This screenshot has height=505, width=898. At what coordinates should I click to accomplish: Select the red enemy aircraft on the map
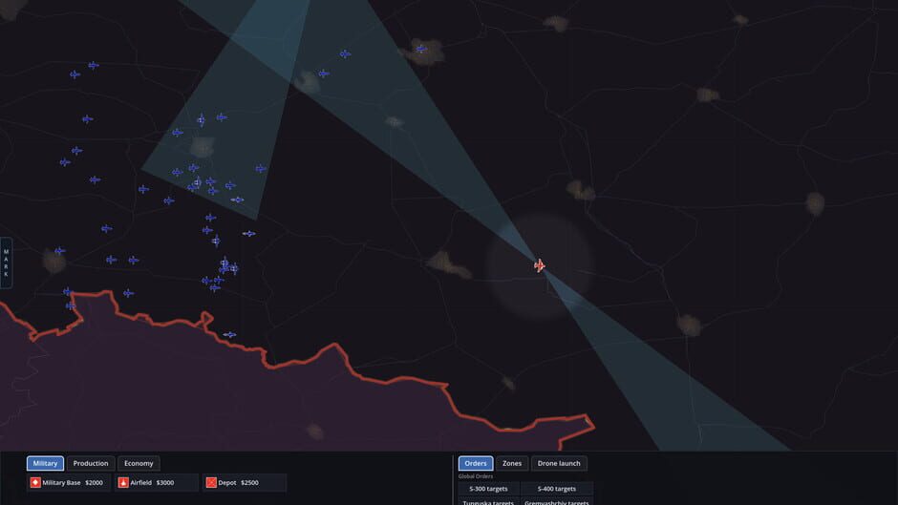pyautogui.click(x=539, y=265)
